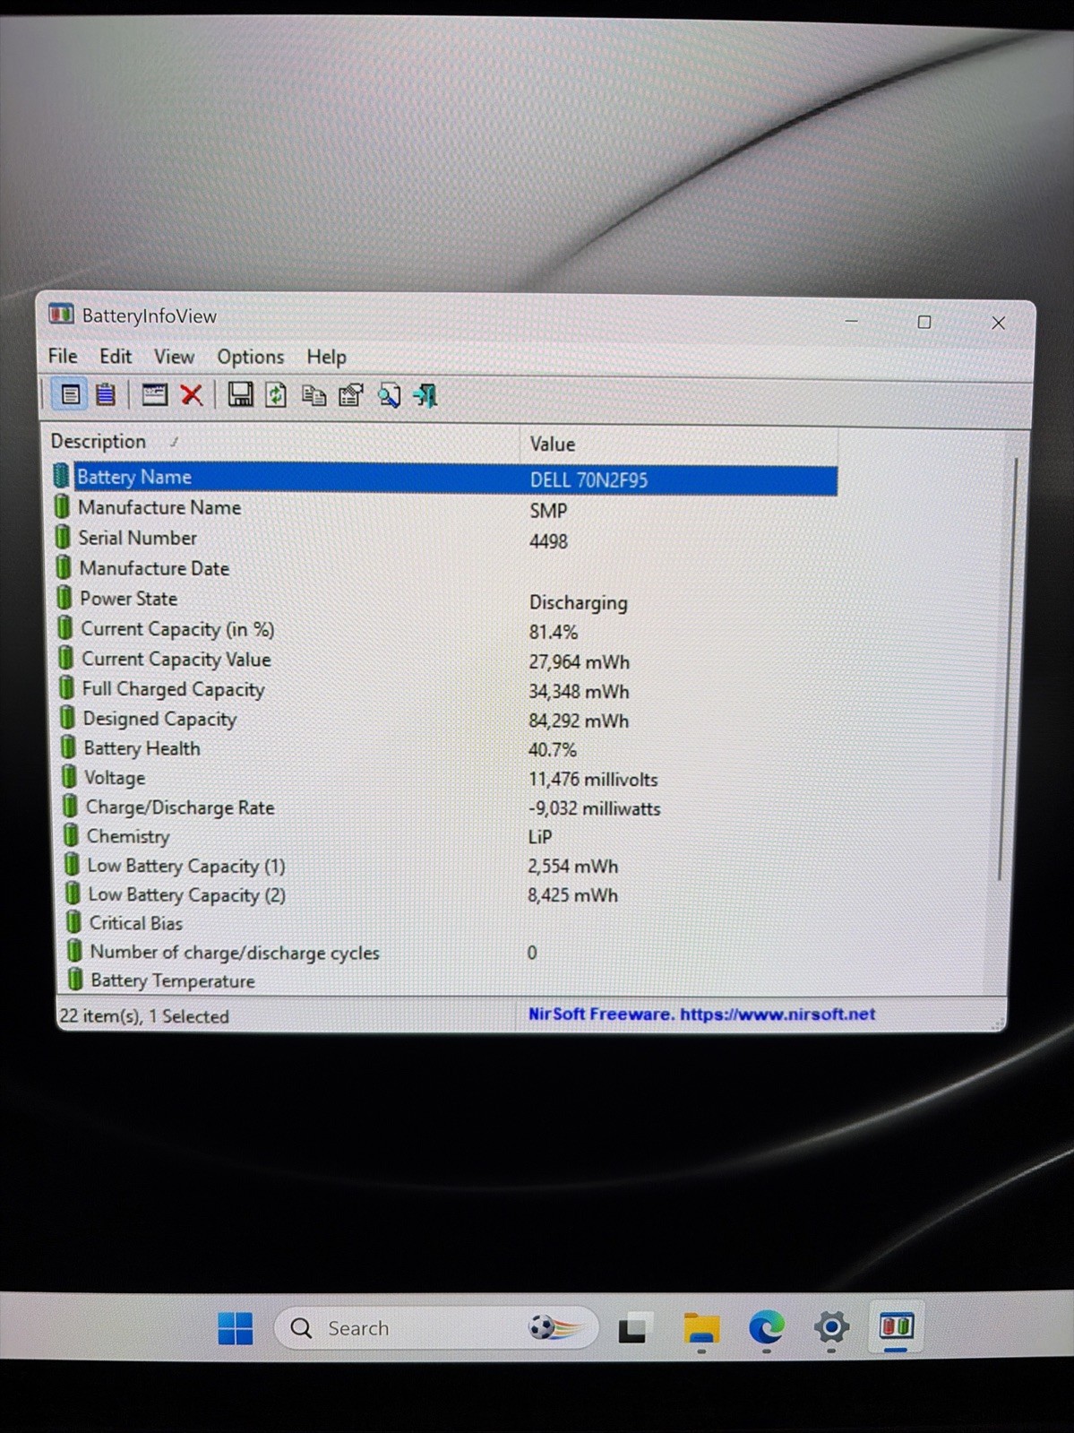Click battery icon beside Voltage row

69,777
